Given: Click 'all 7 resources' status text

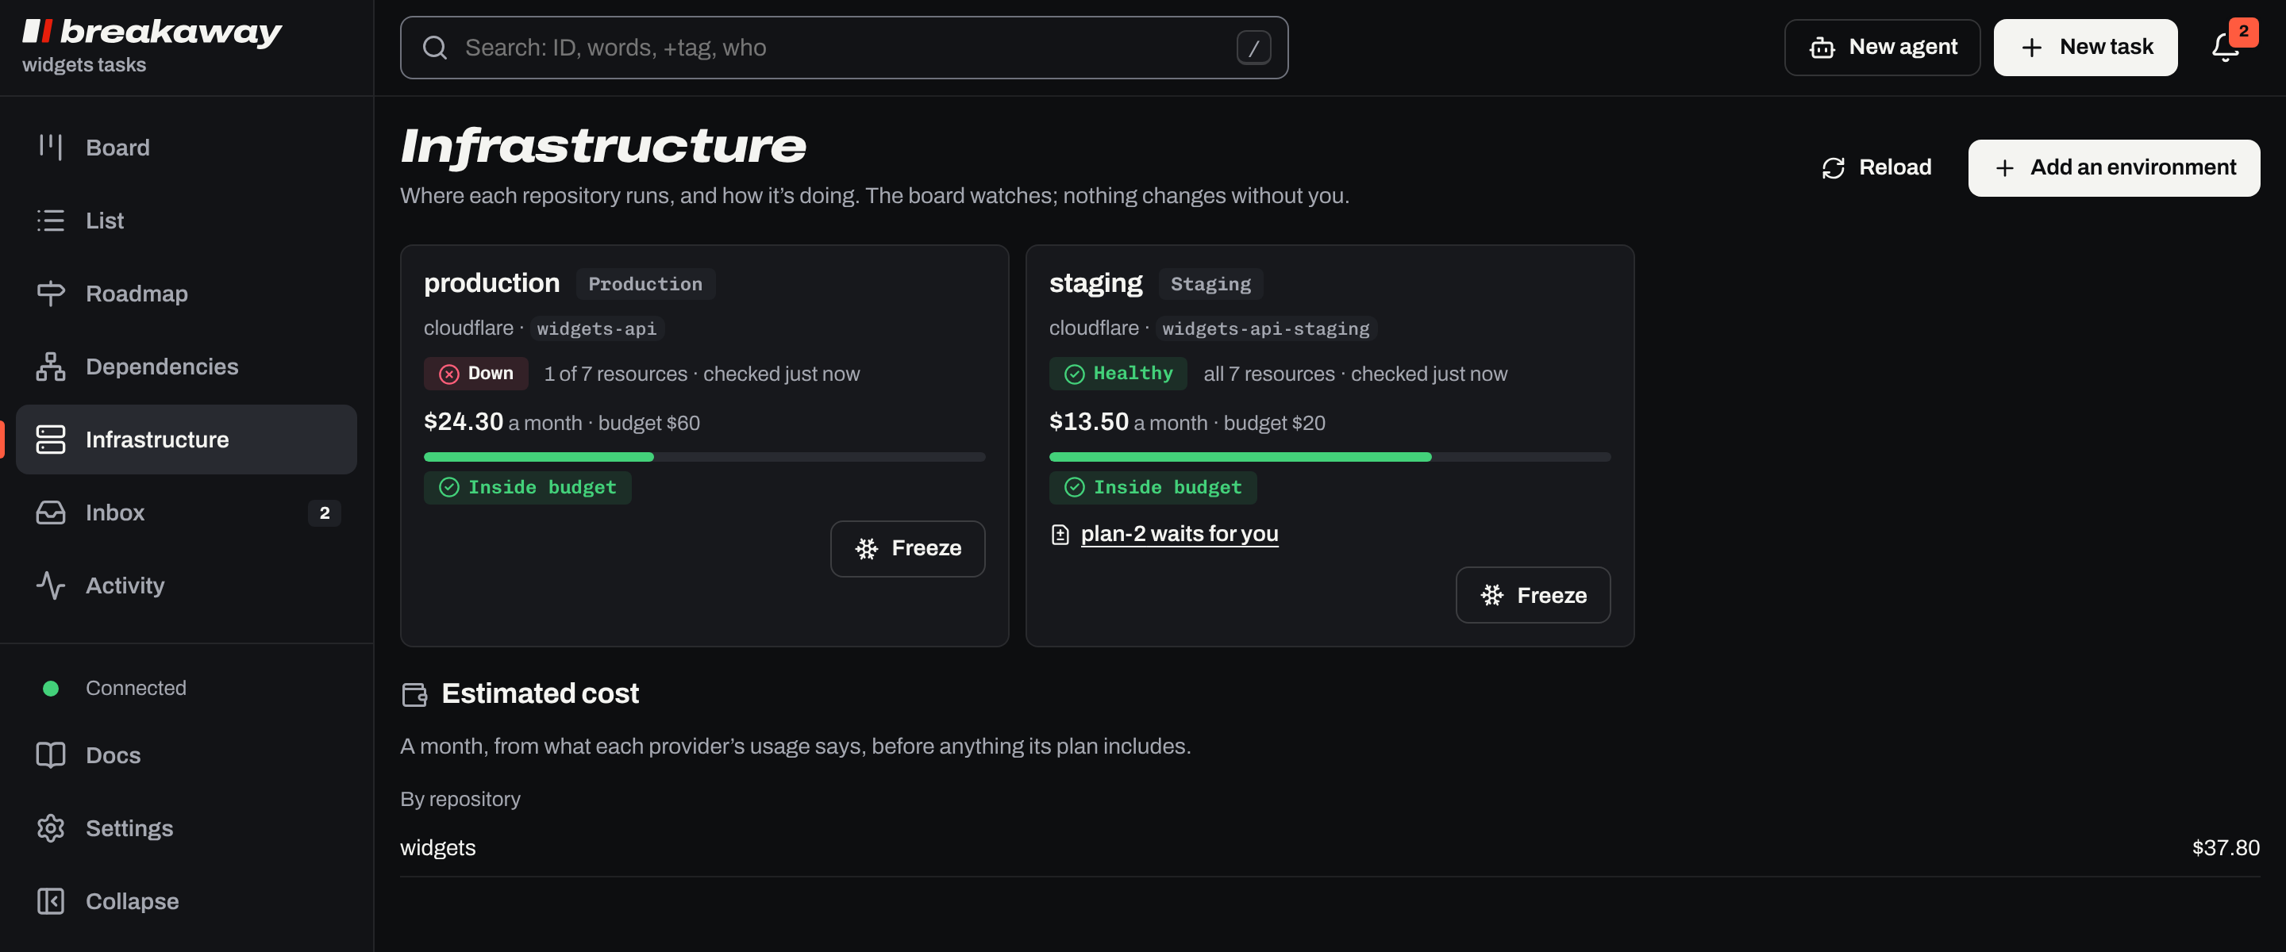Looking at the screenshot, I should coord(1268,374).
